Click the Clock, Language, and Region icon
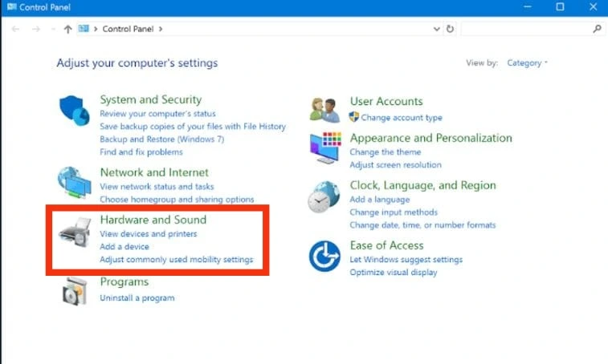The image size is (608, 364). point(324,196)
